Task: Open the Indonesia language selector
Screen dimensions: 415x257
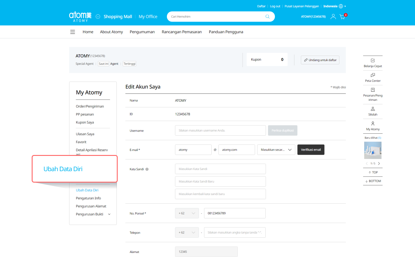Action: point(334,6)
